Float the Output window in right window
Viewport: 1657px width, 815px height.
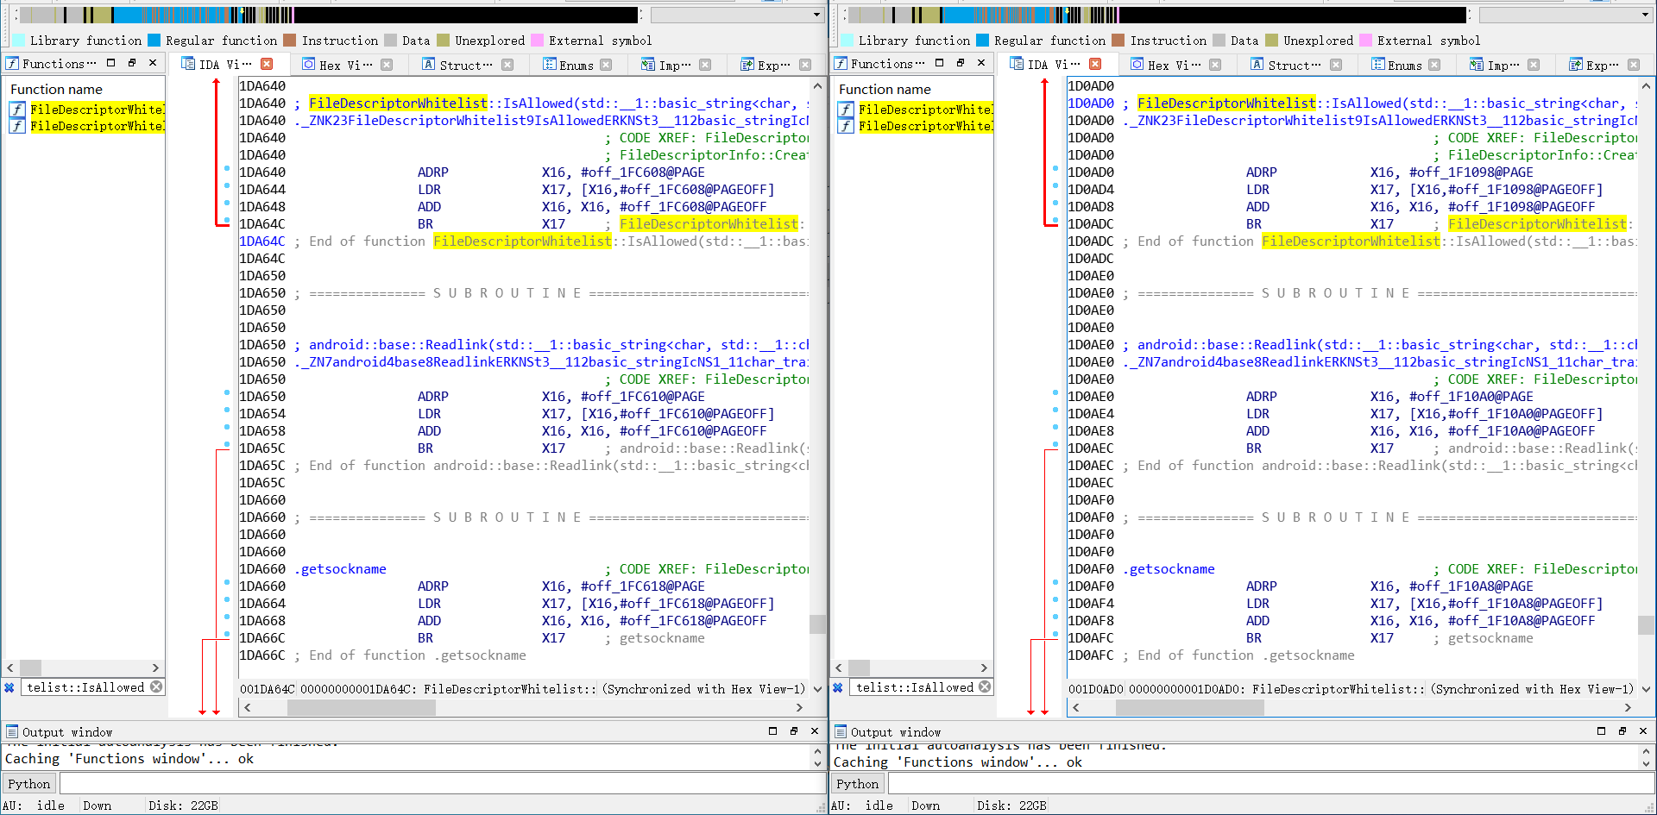click(x=1622, y=730)
